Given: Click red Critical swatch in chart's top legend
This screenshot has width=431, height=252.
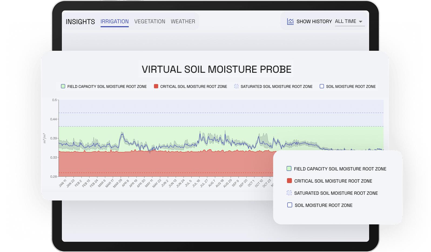Looking at the screenshot, I should 156,87.
